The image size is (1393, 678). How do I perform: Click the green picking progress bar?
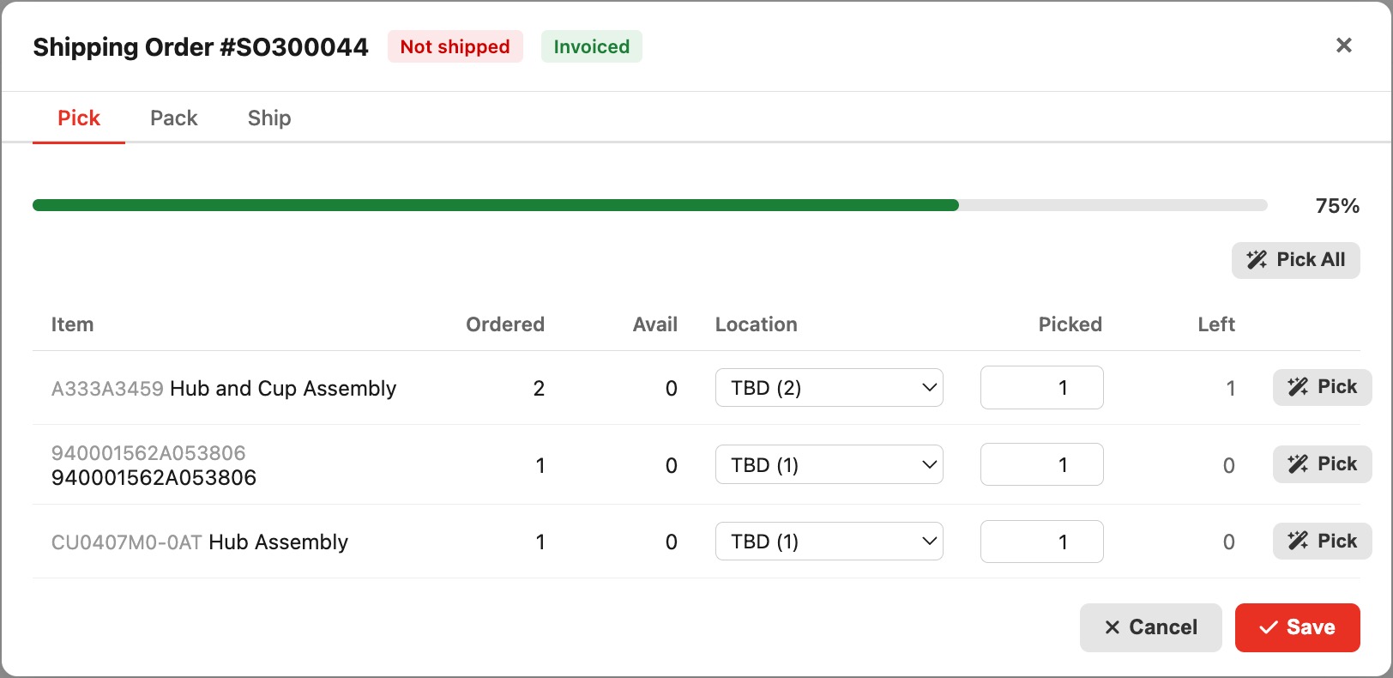tap(495, 206)
